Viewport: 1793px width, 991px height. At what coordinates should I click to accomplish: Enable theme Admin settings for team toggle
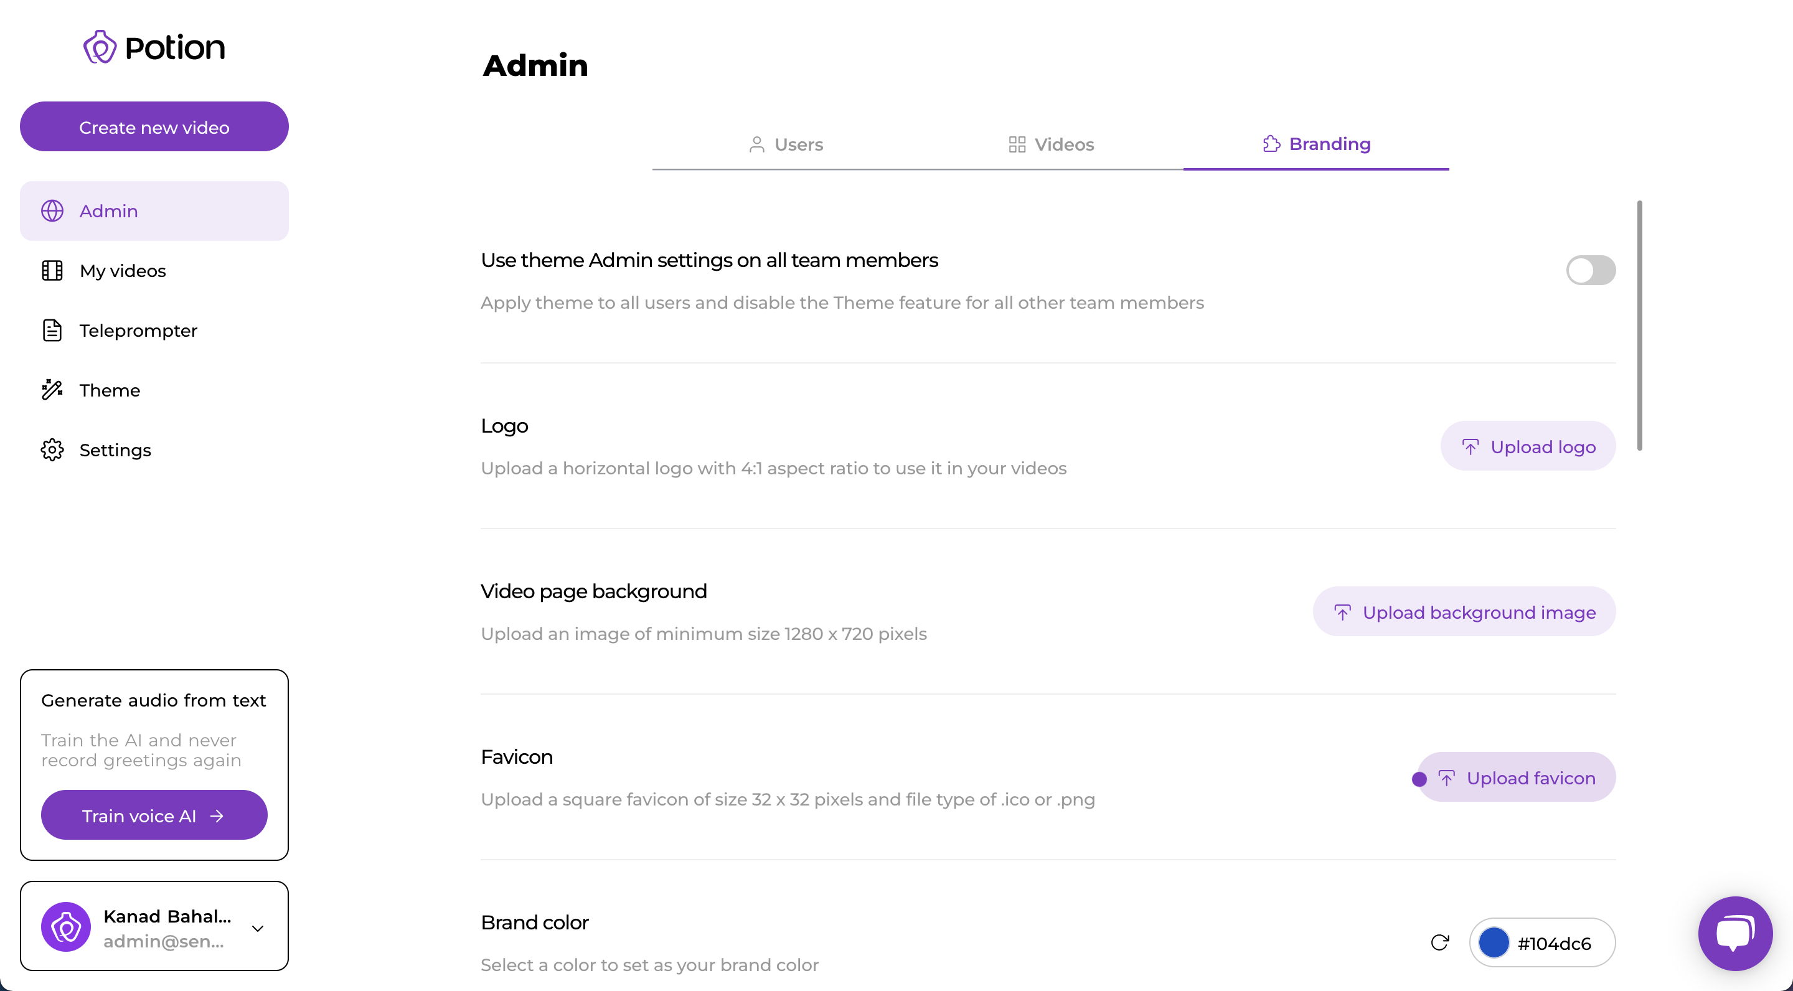[x=1591, y=270]
